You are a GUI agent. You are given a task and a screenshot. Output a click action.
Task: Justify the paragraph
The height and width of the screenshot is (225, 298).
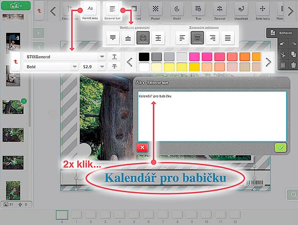[228, 38]
